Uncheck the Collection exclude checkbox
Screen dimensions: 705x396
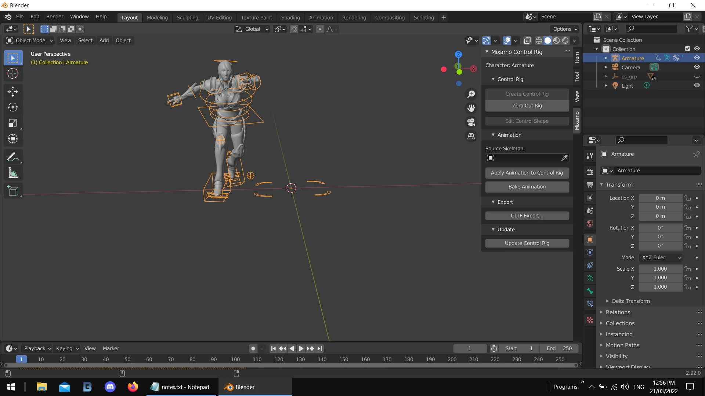coord(687,49)
